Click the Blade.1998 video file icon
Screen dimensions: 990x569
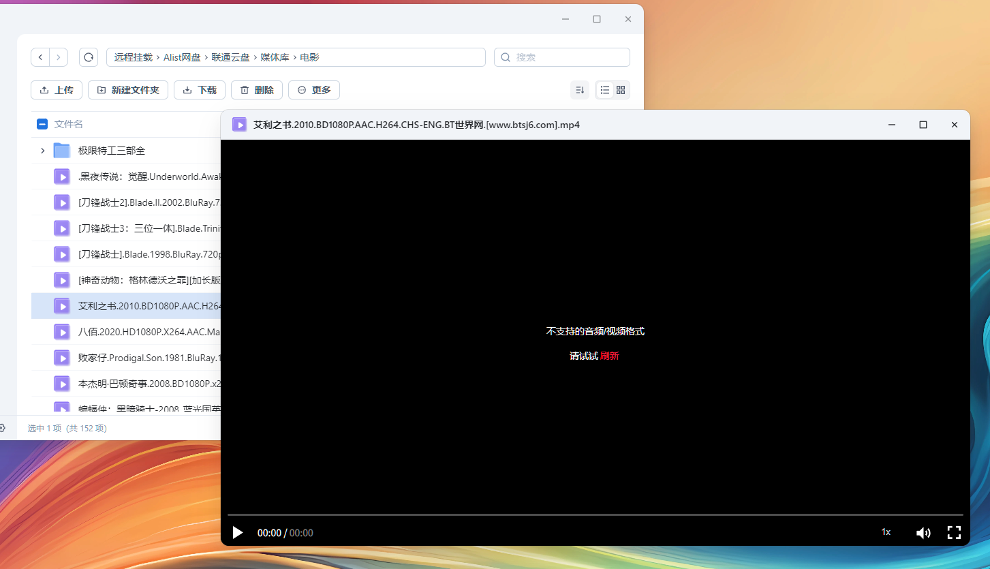coord(62,254)
